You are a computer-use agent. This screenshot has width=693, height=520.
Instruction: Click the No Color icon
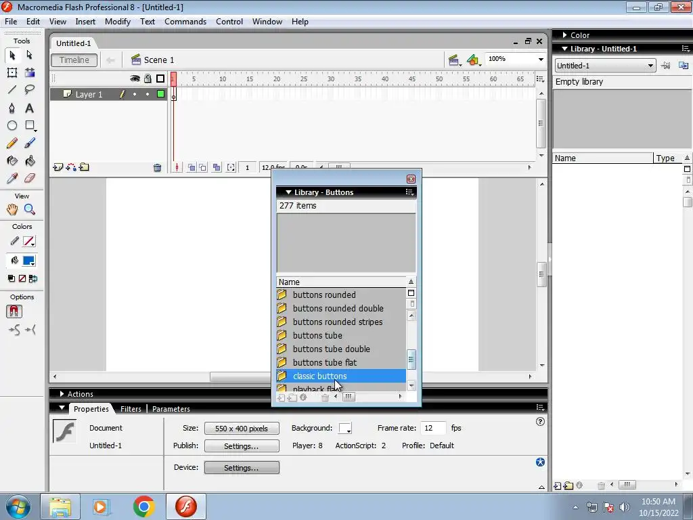tap(22, 278)
